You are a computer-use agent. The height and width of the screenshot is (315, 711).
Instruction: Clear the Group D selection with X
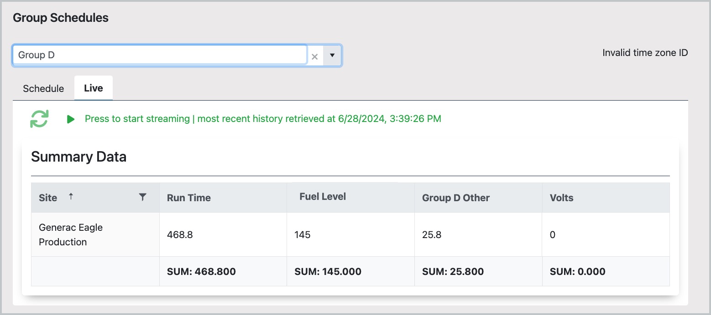(314, 56)
